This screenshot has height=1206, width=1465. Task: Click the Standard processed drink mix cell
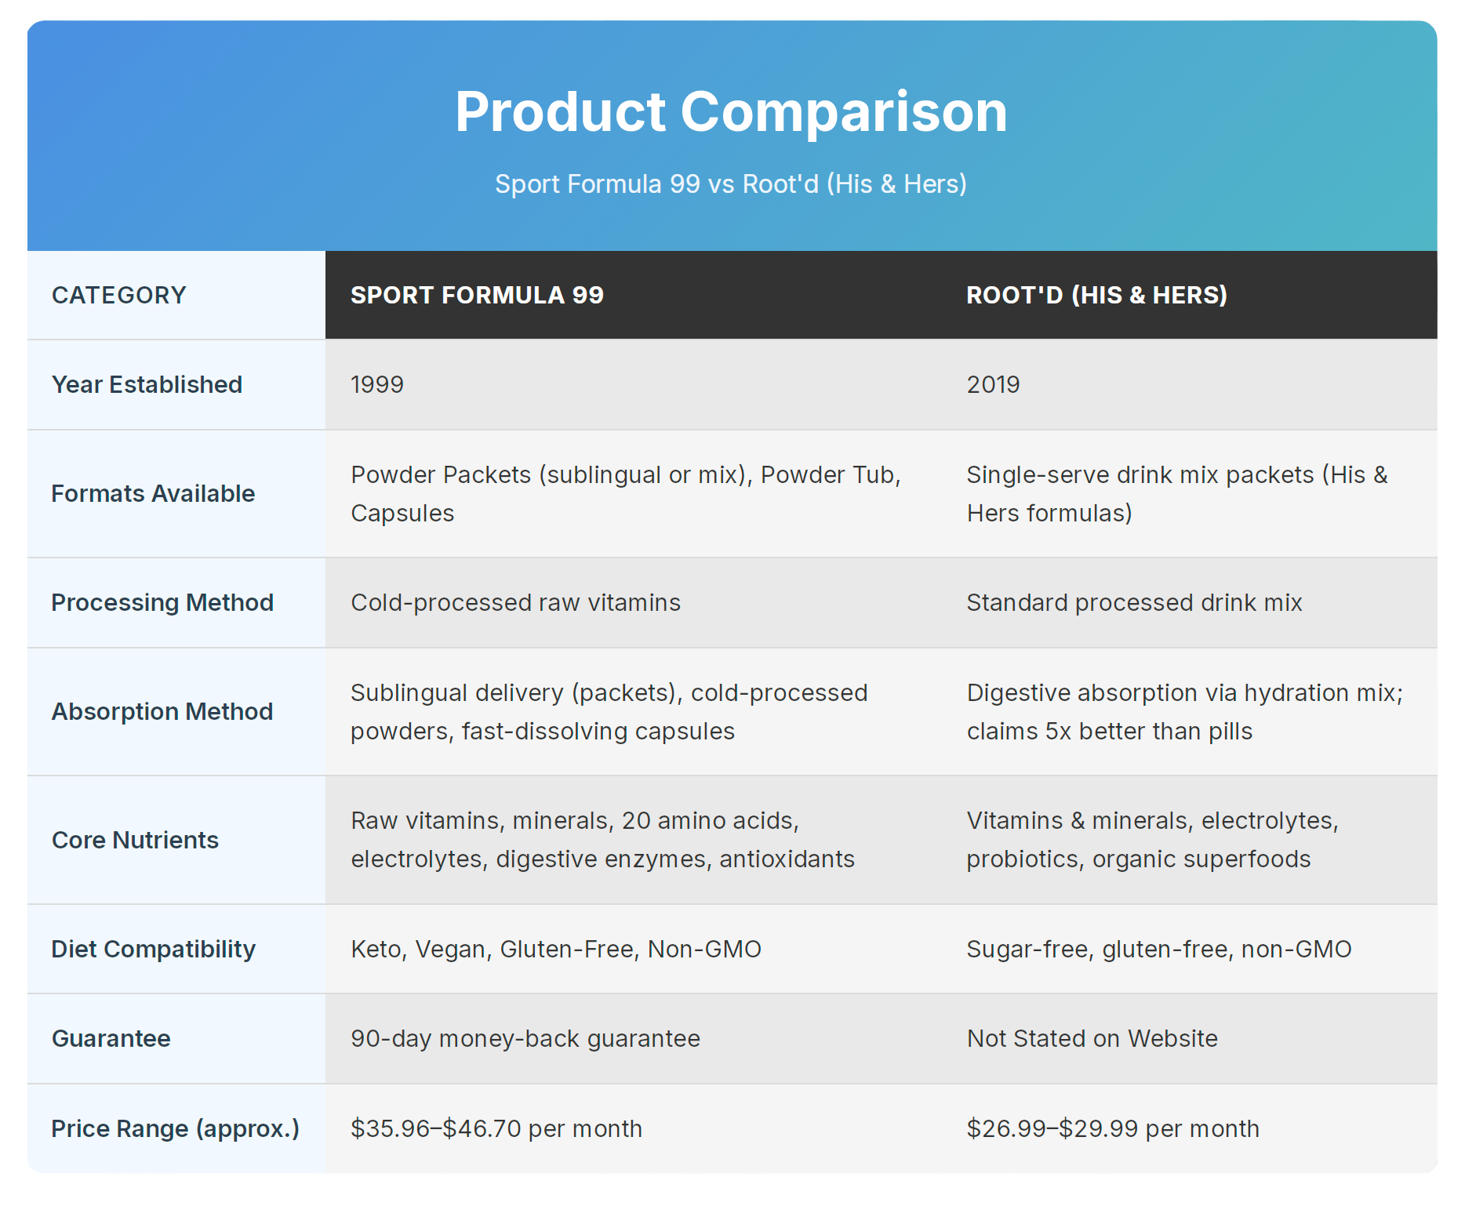click(x=1134, y=603)
